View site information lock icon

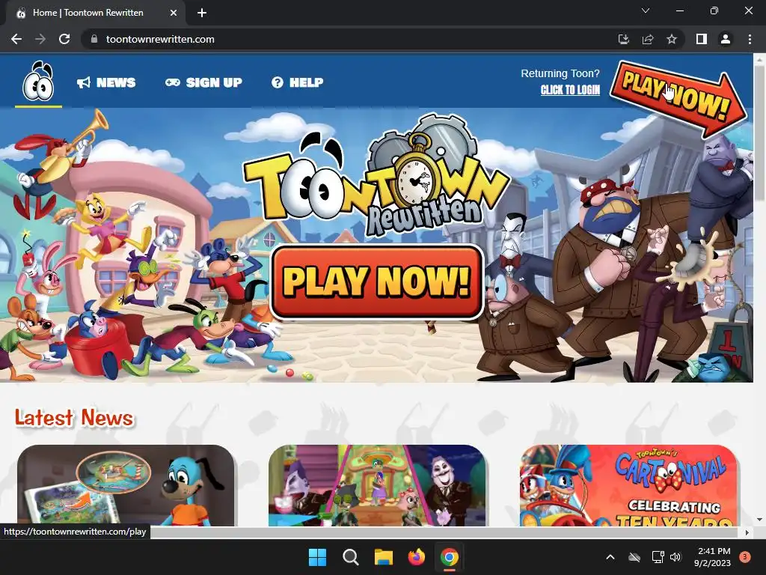94,39
